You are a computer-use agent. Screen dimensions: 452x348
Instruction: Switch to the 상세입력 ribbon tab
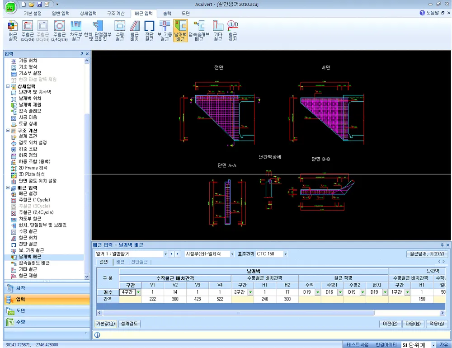(88, 14)
